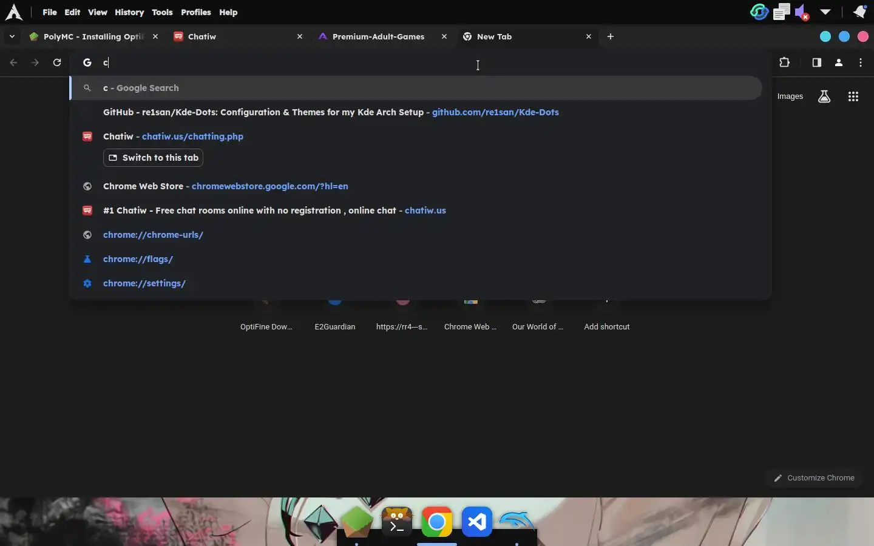Select the 'c - Google Search' suggestion

pyautogui.click(x=416, y=88)
